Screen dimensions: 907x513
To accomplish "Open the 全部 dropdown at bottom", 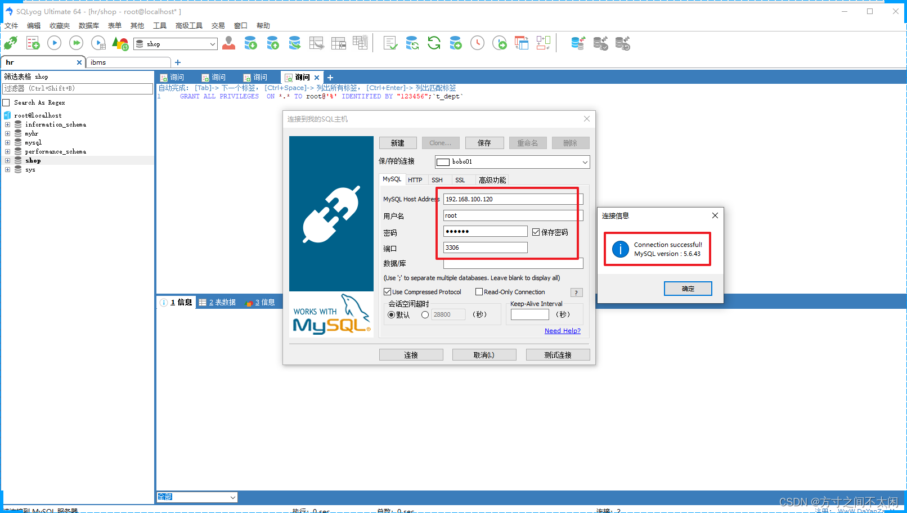I will [x=232, y=497].
